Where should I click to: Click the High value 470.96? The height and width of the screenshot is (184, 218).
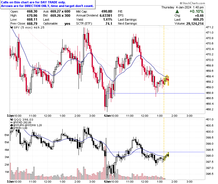pos(32,16)
